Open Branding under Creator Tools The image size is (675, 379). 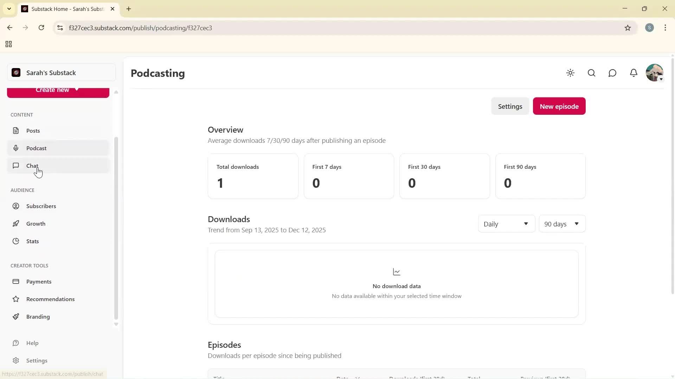pos(38,317)
